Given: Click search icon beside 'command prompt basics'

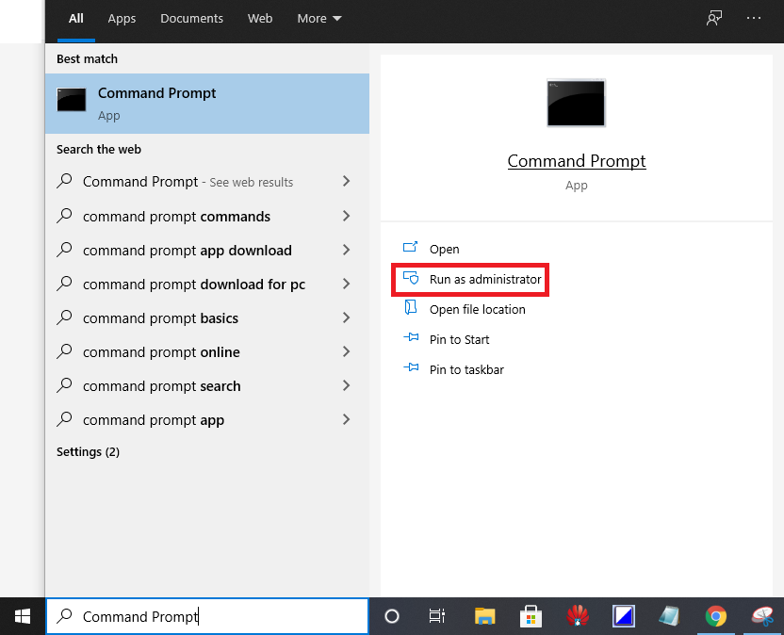Looking at the screenshot, I should pyautogui.click(x=64, y=317).
